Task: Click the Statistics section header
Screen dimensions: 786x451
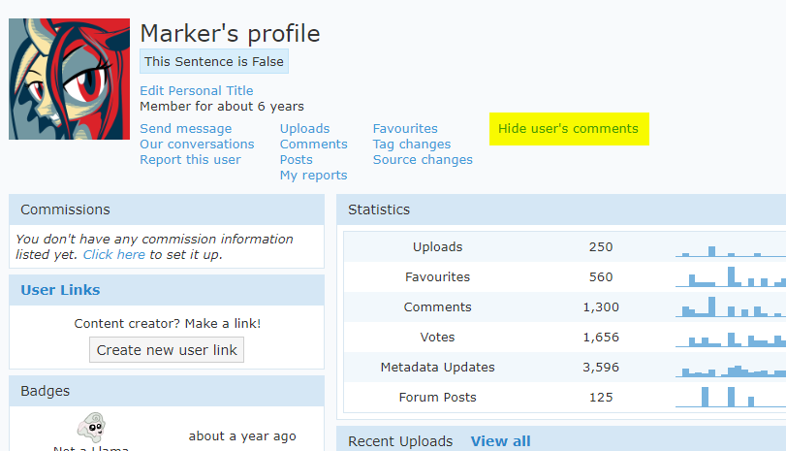Action: (561, 209)
